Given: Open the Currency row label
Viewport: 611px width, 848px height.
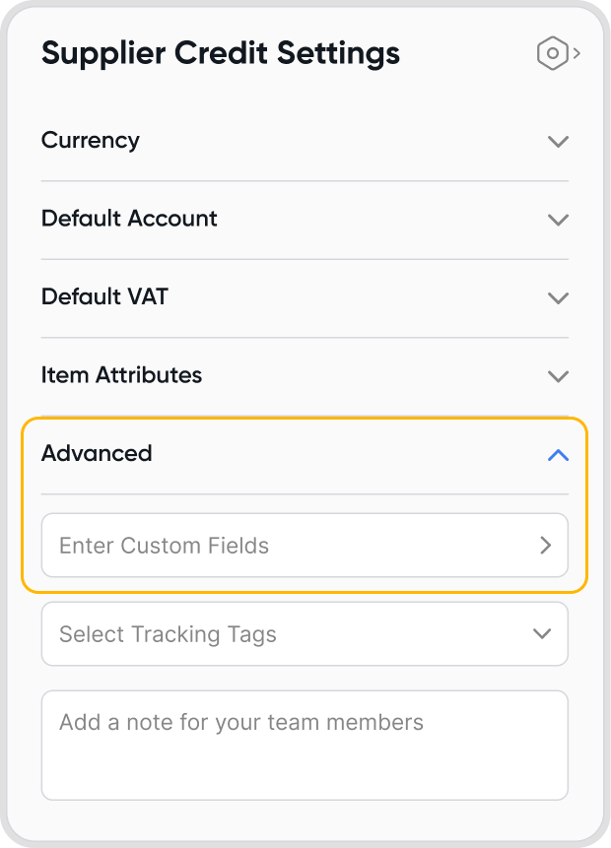Looking at the screenshot, I should [91, 141].
